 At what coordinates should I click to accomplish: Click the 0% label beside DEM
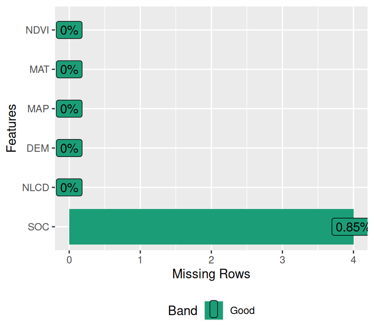click(x=69, y=148)
